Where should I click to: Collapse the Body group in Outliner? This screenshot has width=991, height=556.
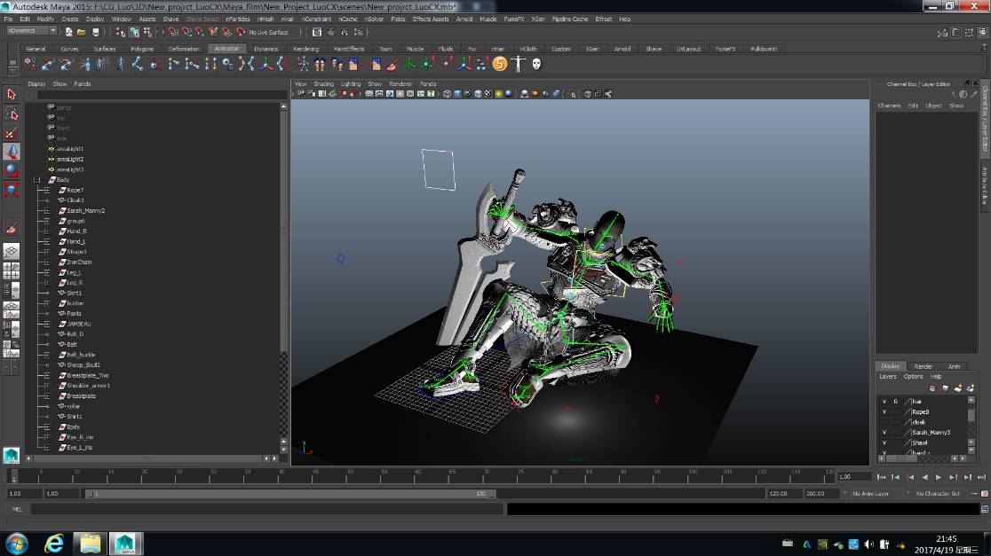tap(37, 180)
